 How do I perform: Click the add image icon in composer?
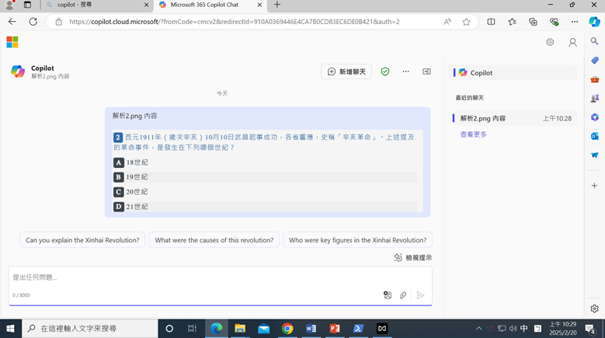(x=388, y=295)
